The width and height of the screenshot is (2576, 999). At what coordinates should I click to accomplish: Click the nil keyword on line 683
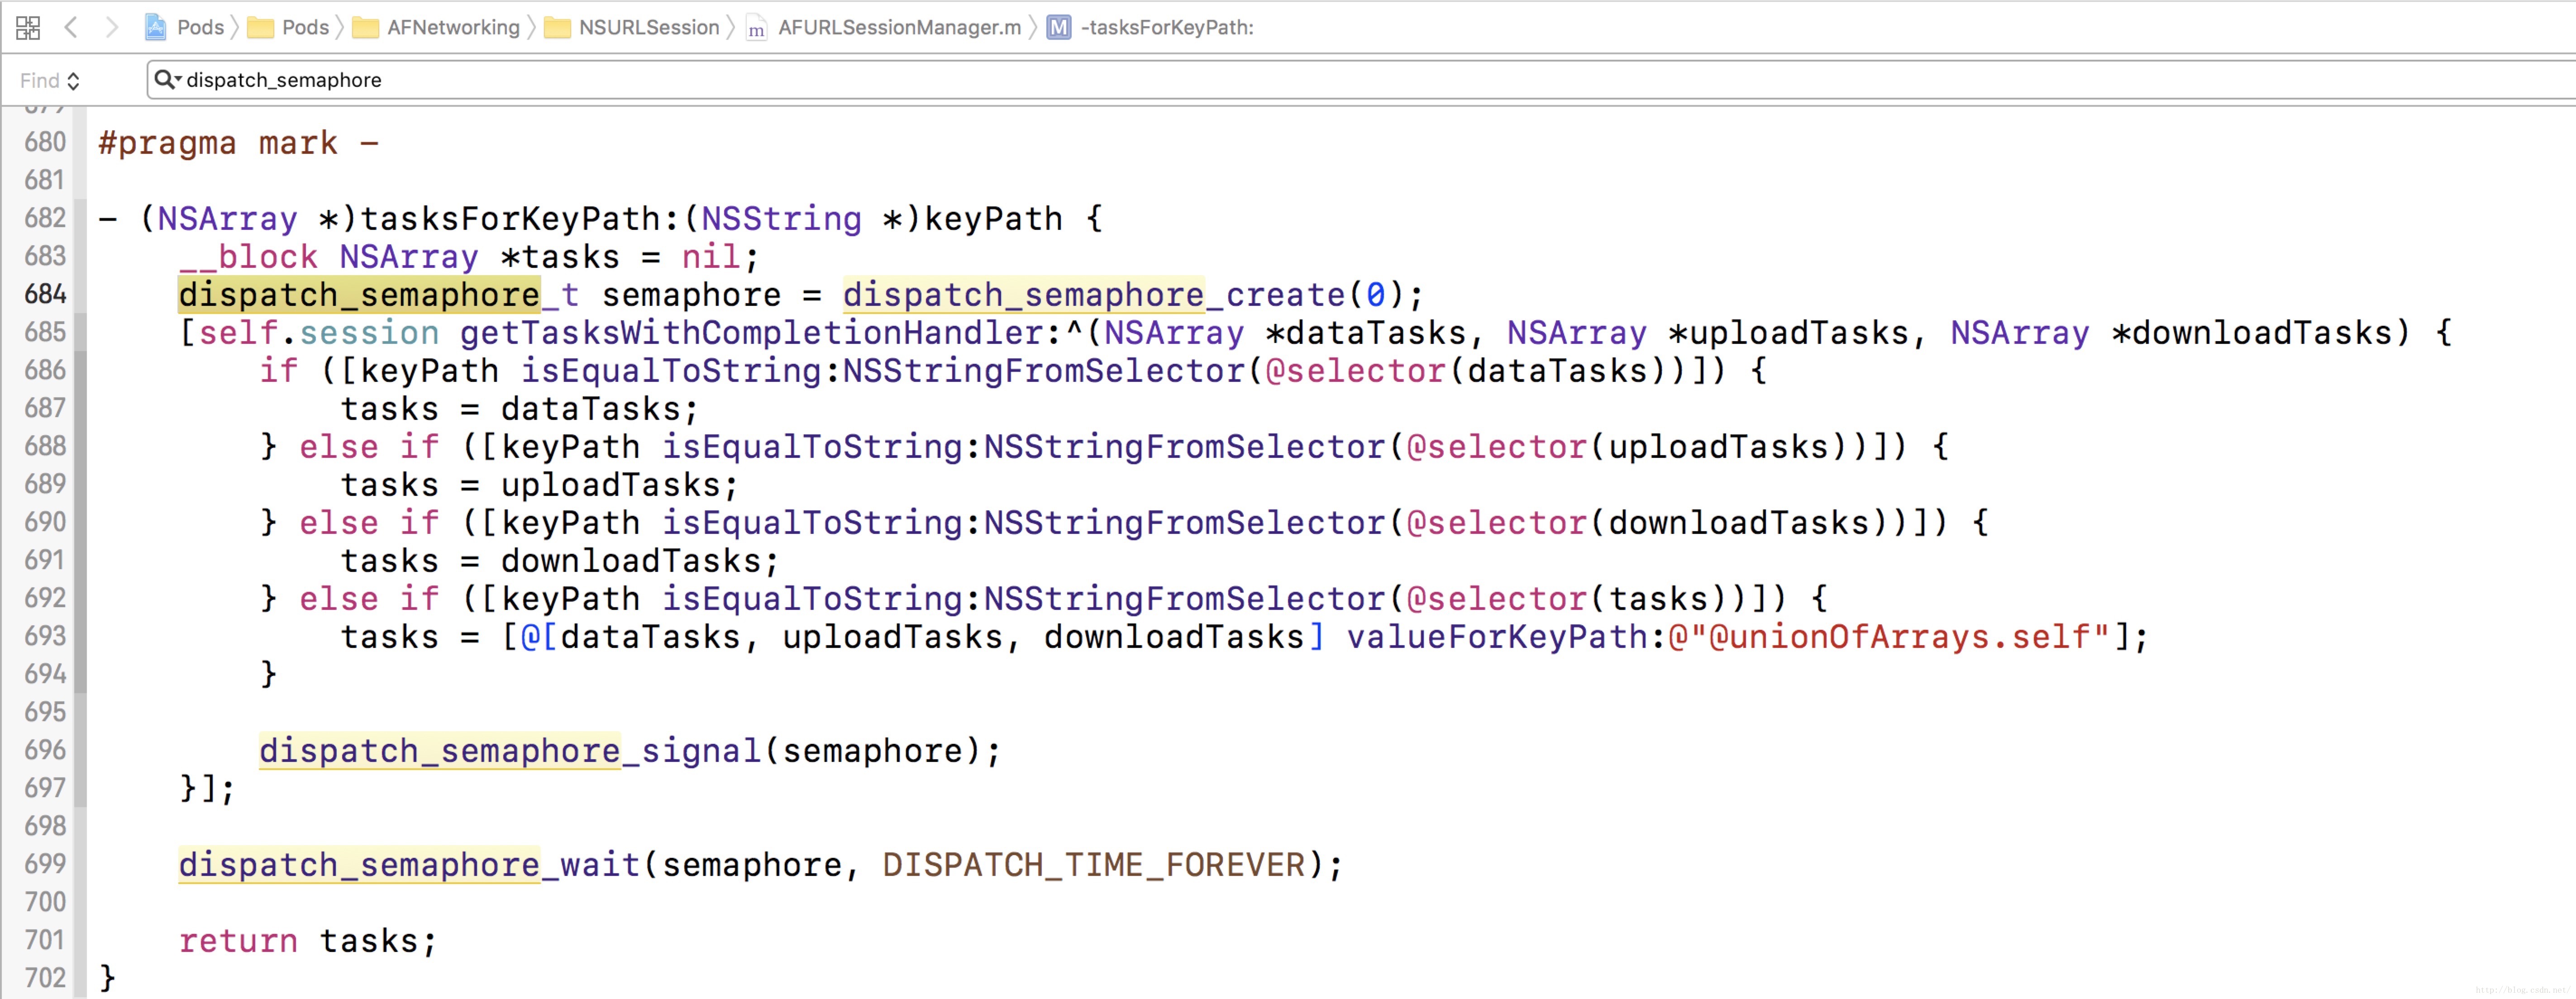(x=711, y=257)
